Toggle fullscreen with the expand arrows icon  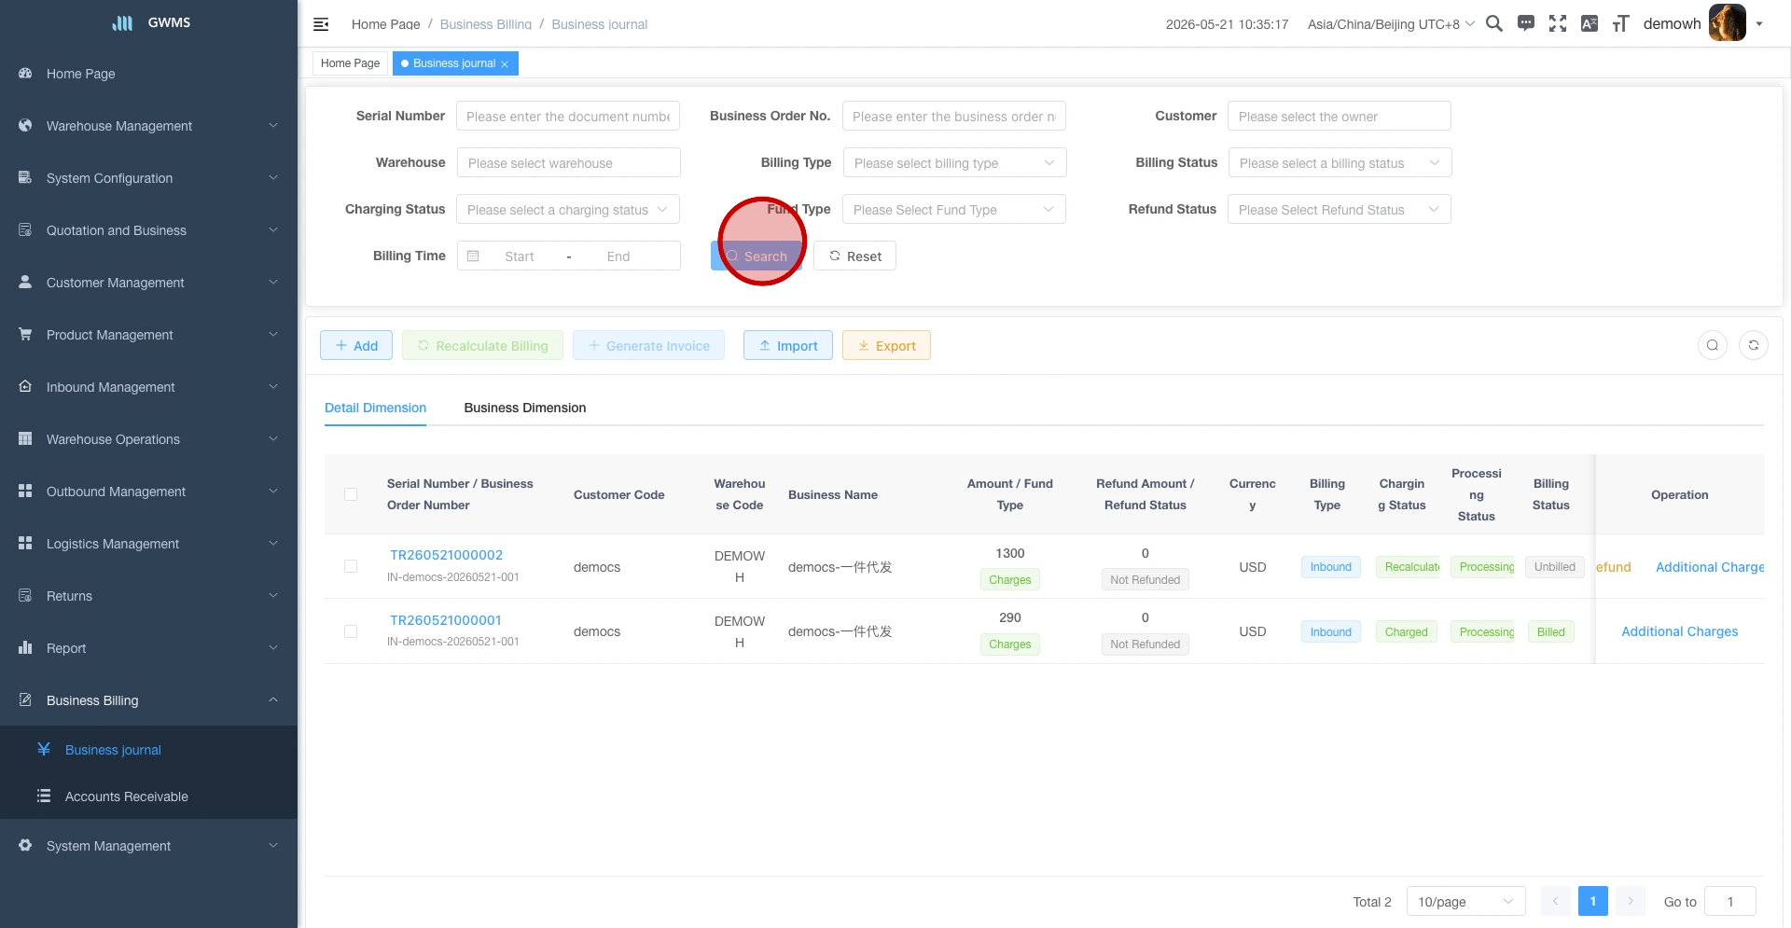click(1558, 23)
